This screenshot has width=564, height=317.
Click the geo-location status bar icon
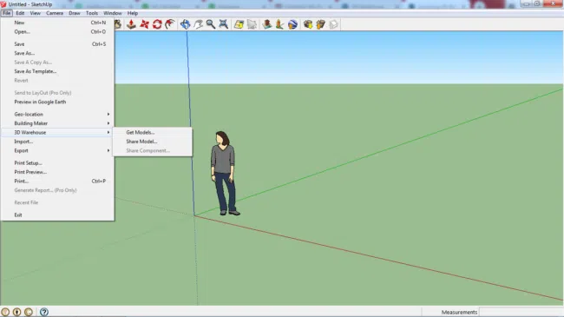pos(5,312)
